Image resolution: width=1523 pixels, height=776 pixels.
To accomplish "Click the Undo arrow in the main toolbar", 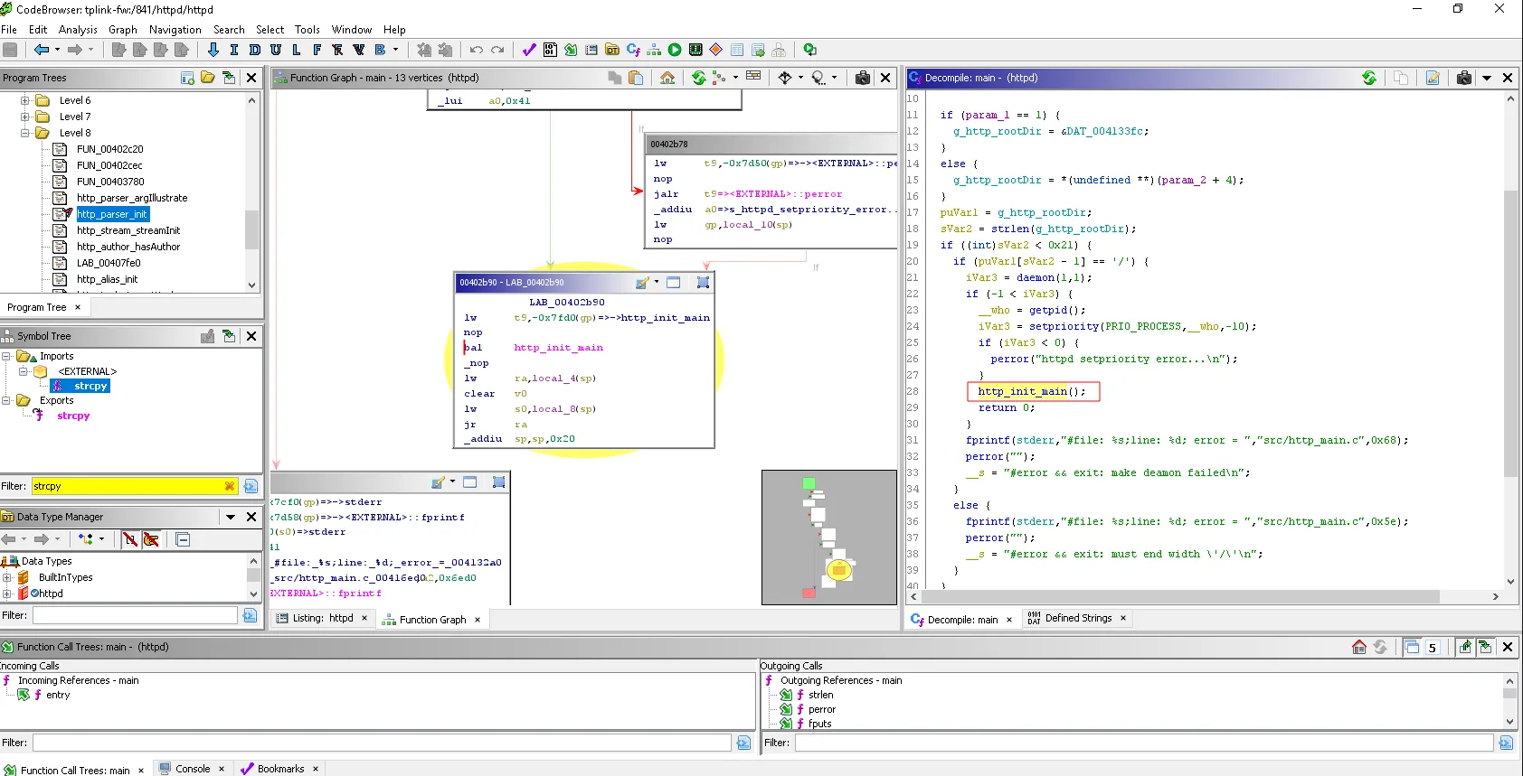I will (x=477, y=50).
